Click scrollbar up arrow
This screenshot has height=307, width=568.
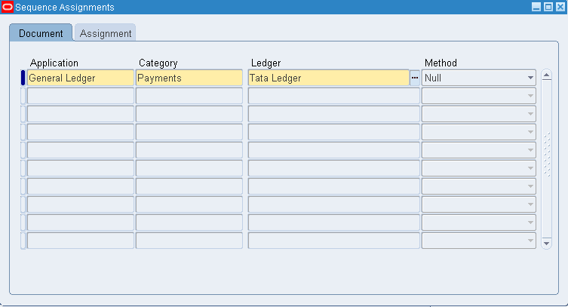[547, 75]
